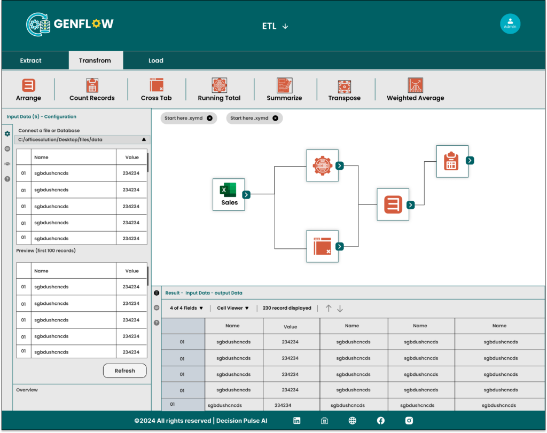Open the Admin profile avatar
Screen dimensions: 547x433
coord(510,23)
